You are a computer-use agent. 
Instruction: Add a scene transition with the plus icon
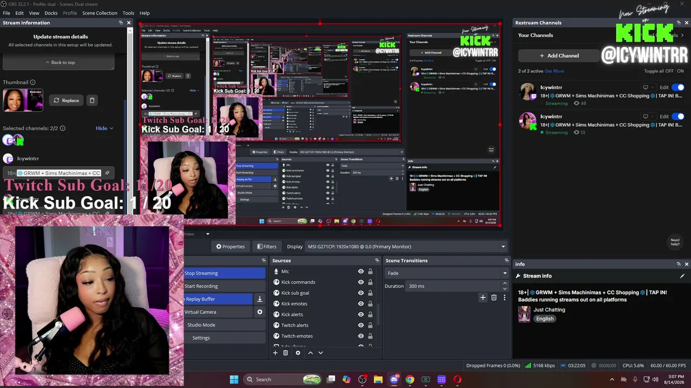pyautogui.click(x=483, y=297)
